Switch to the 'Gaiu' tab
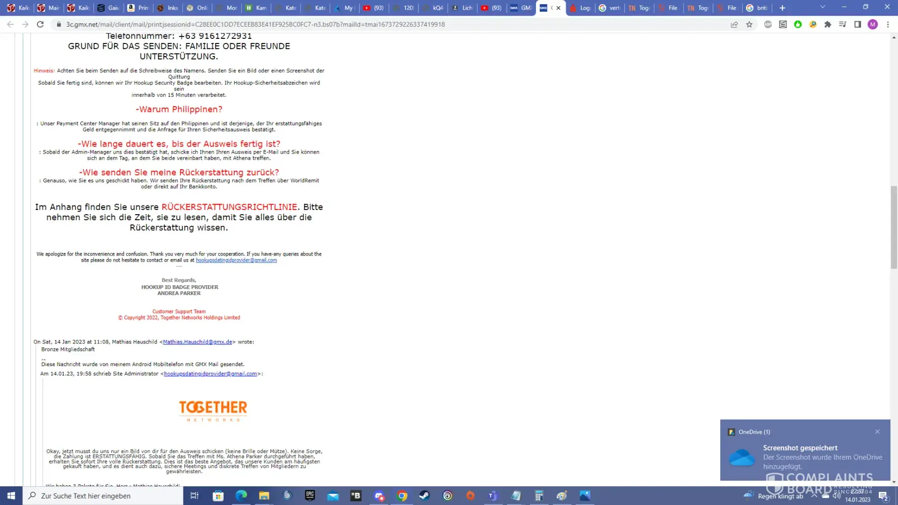The width and height of the screenshot is (898, 505). coord(108,8)
